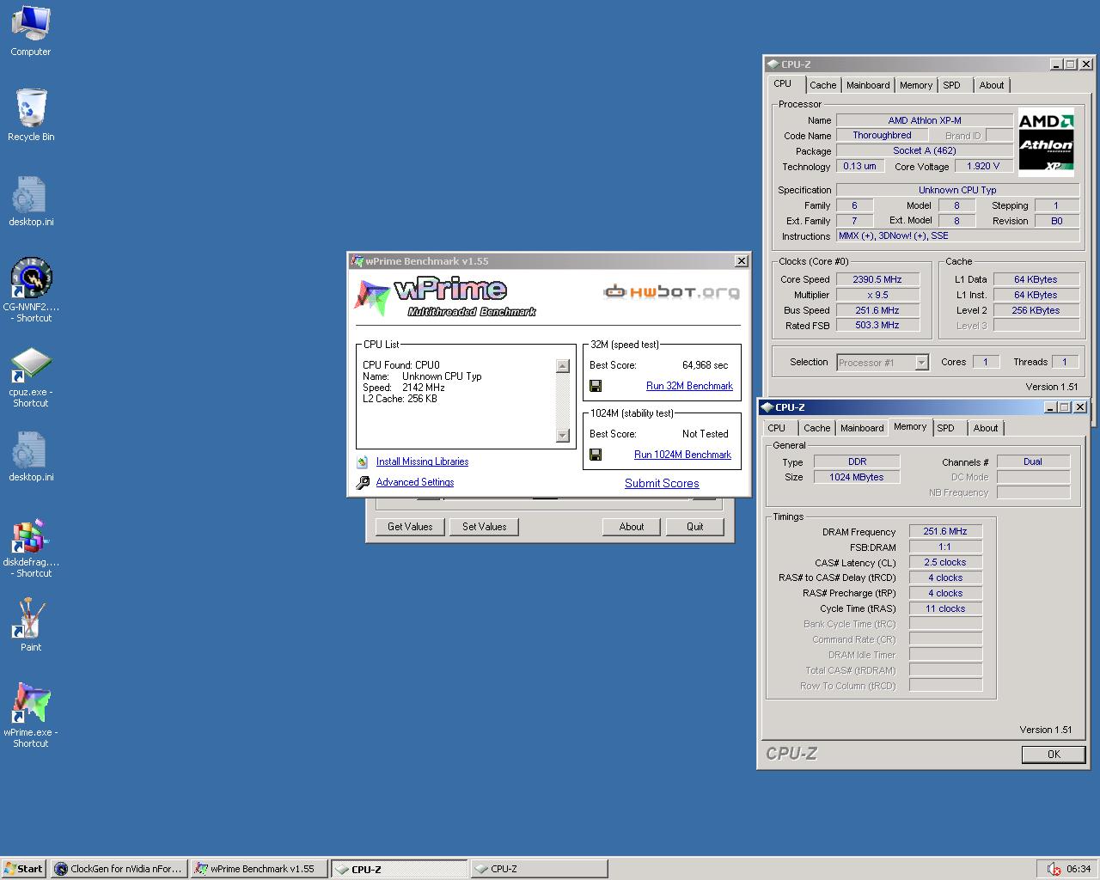Click the Cycle Time value 11 clocks
The width and height of the screenshot is (1100, 880).
945,608
